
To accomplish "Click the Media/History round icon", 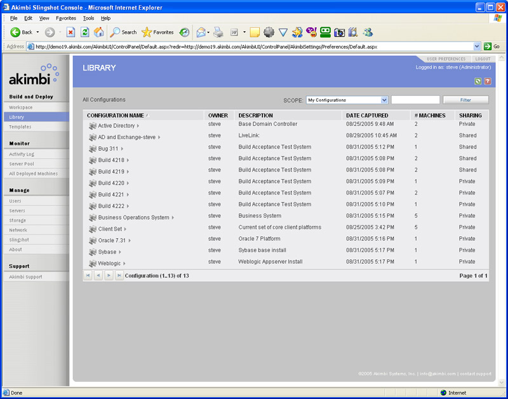I will [x=184, y=32].
